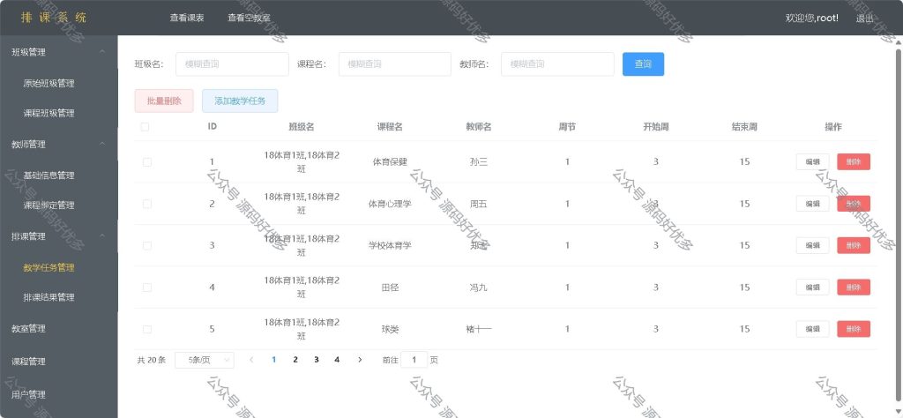This screenshot has height=418, width=903.
Task: Click the 课程名 column header
Action: coord(390,127)
